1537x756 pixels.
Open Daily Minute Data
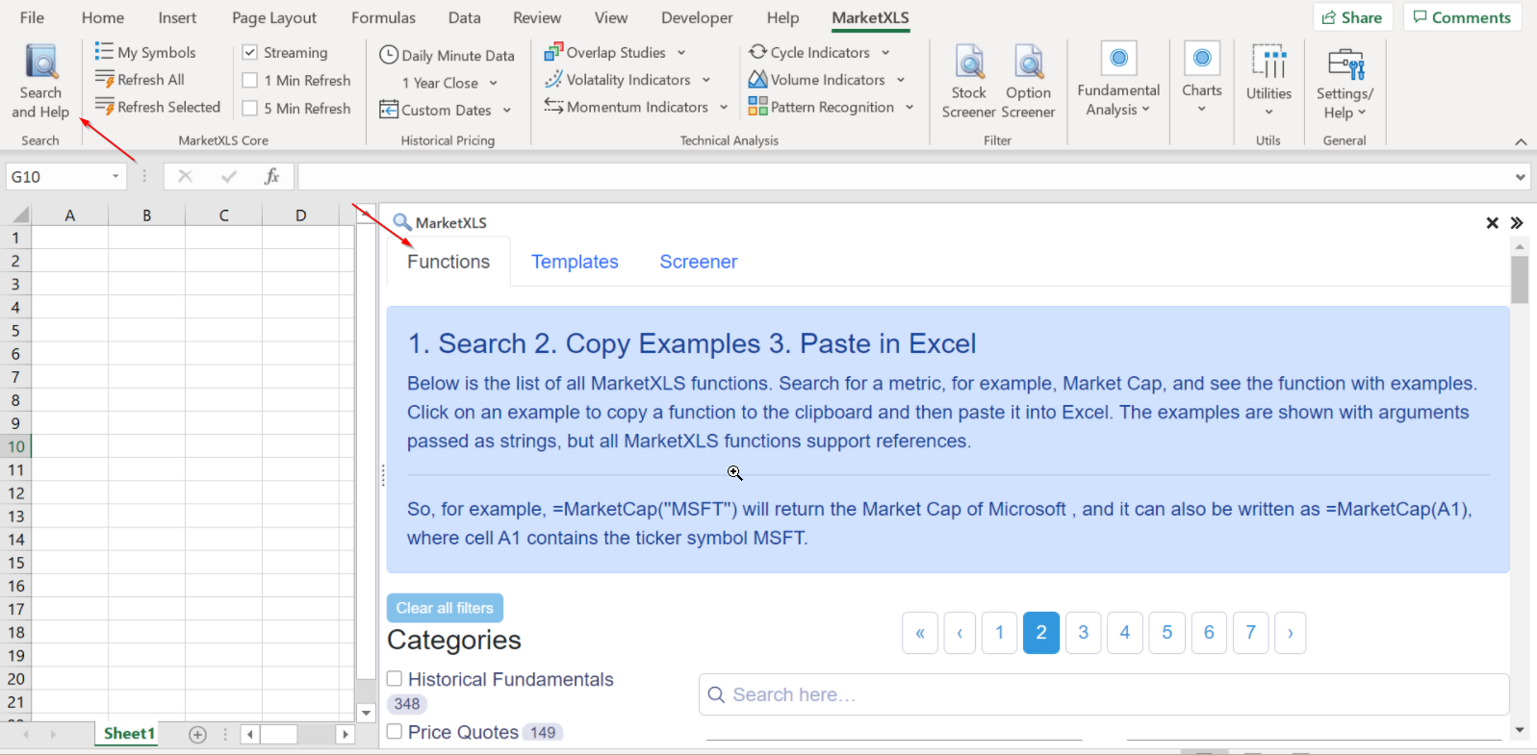click(x=447, y=55)
